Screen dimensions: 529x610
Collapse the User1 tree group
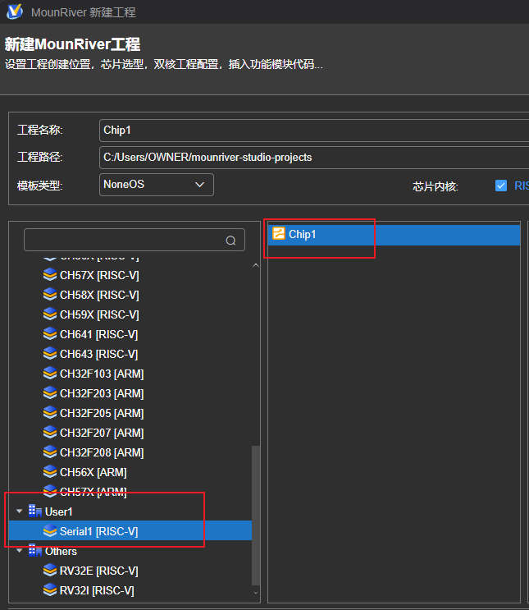(20, 511)
